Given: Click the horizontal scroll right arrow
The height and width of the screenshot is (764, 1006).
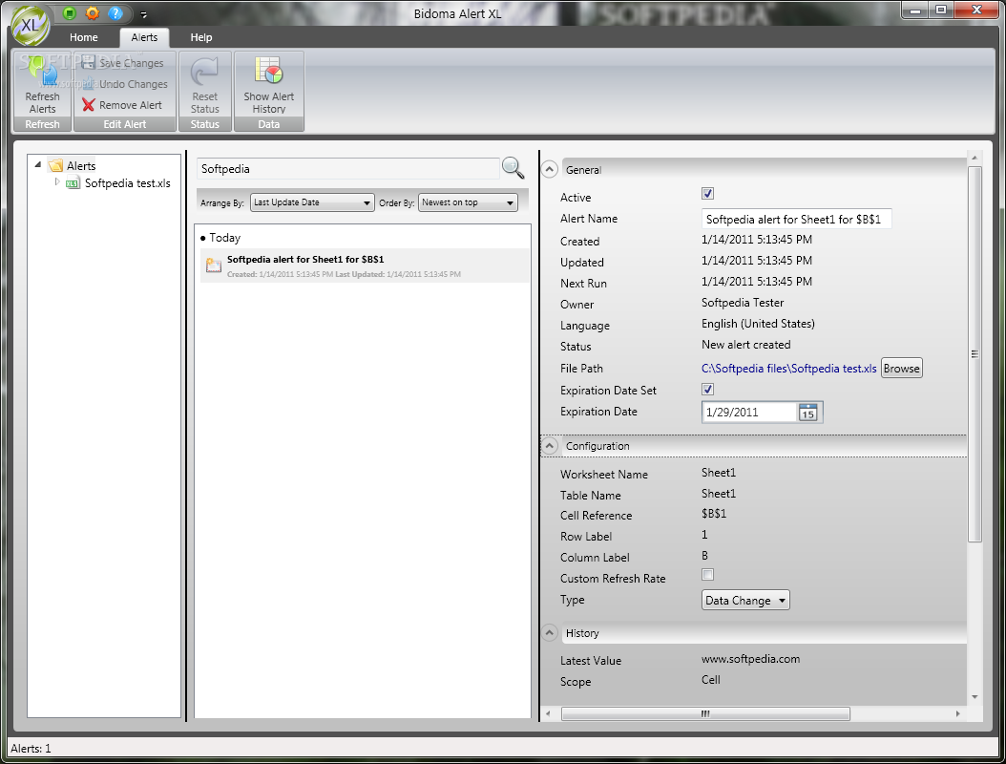Looking at the screenshot, I should (958, 714).
